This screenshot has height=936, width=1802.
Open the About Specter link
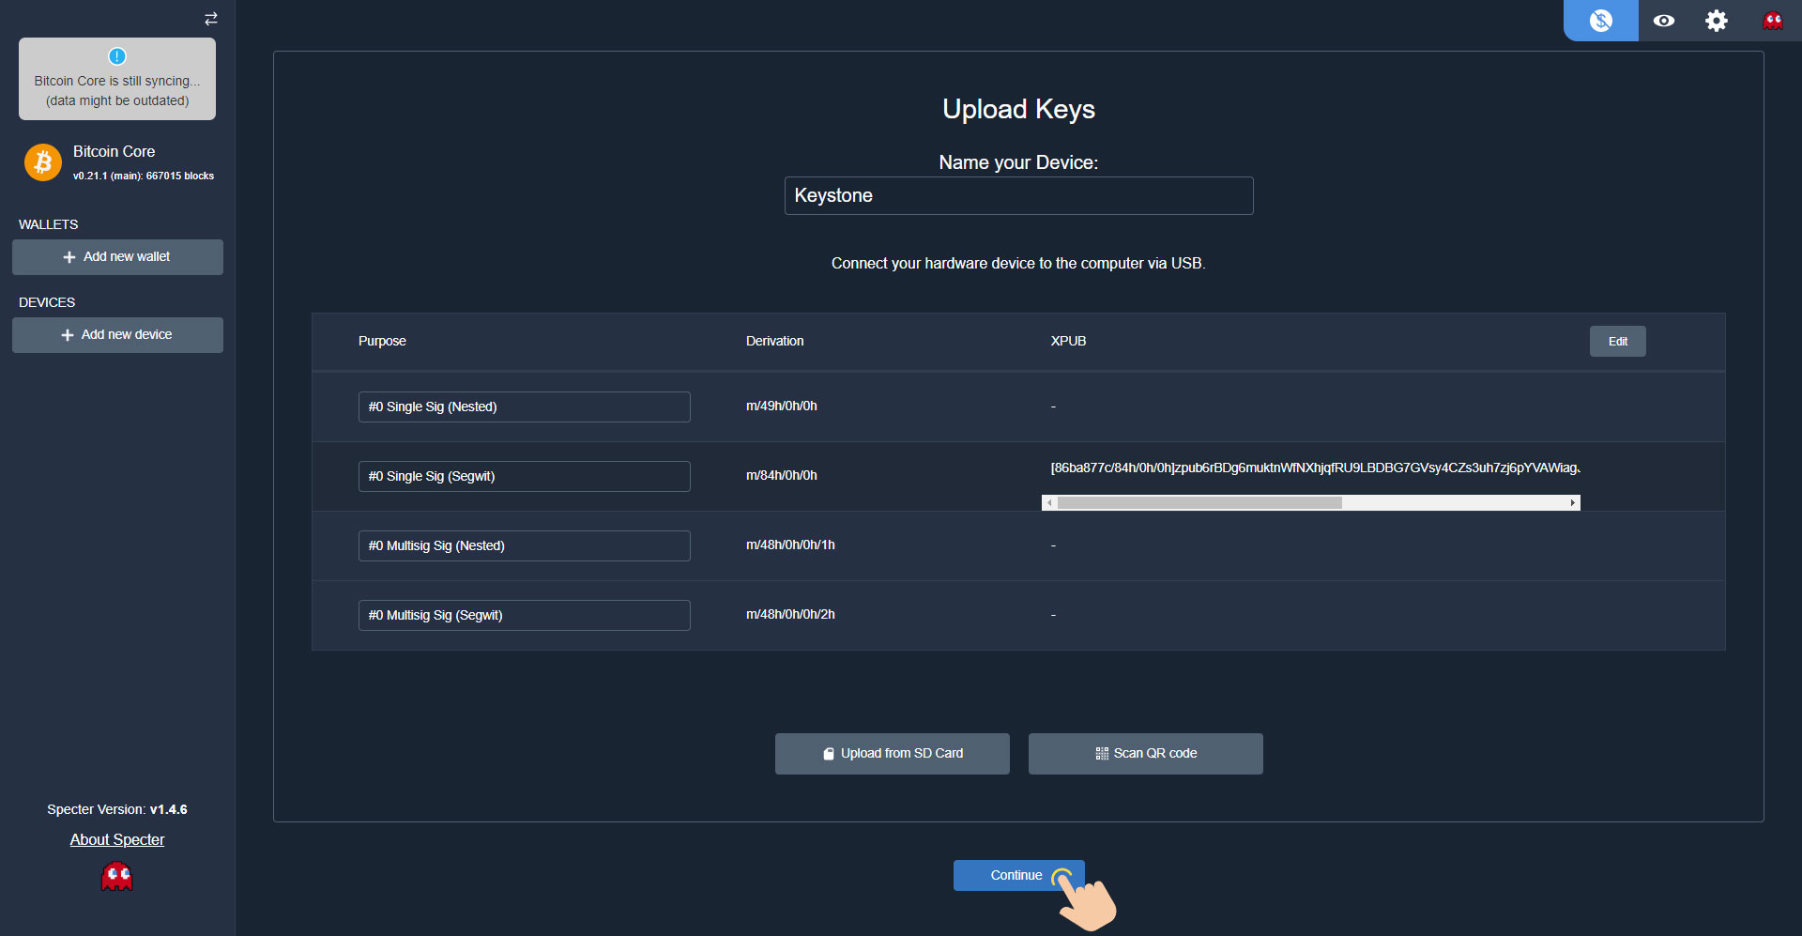coord(117,839)
